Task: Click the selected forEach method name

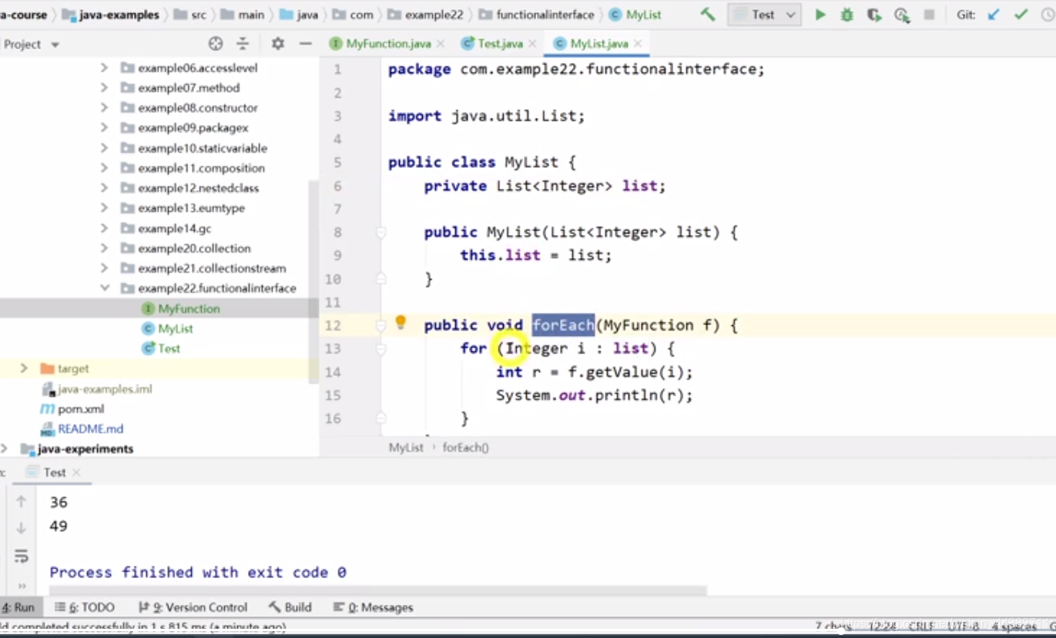Action: [563, 325]
